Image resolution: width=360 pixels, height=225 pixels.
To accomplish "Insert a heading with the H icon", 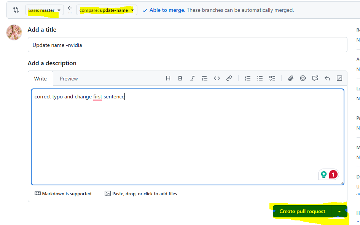I will tap(168, 78).
